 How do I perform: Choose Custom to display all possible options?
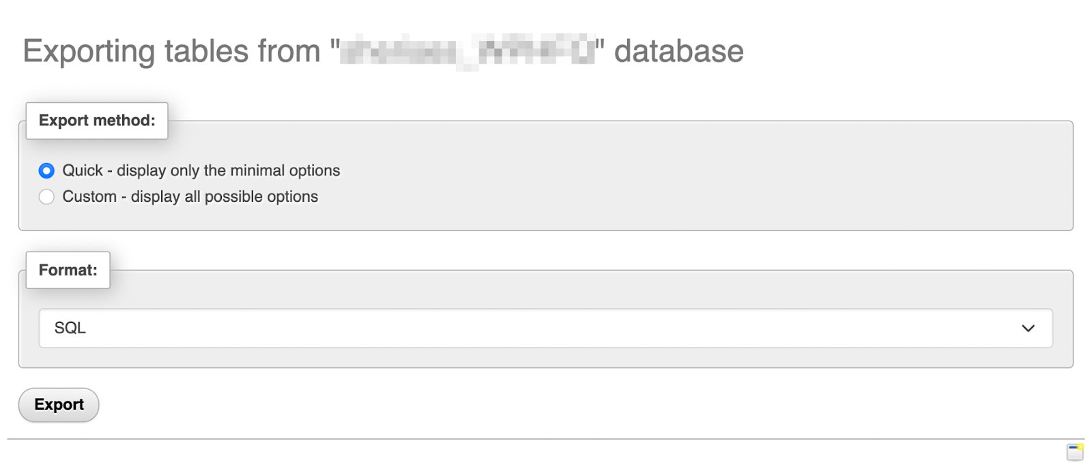click(x=46, y=196)
